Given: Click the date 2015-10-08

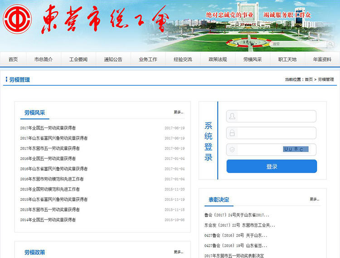Looking at the screenshot, I should pyautogui.click(x=175, y=220).
